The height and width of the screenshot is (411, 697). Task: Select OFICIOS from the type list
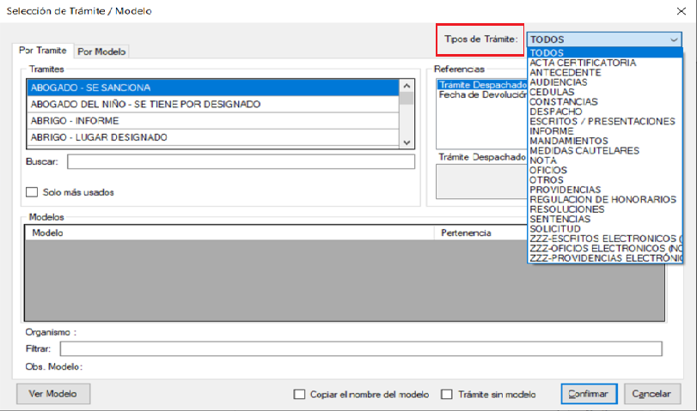coord(548,170)
